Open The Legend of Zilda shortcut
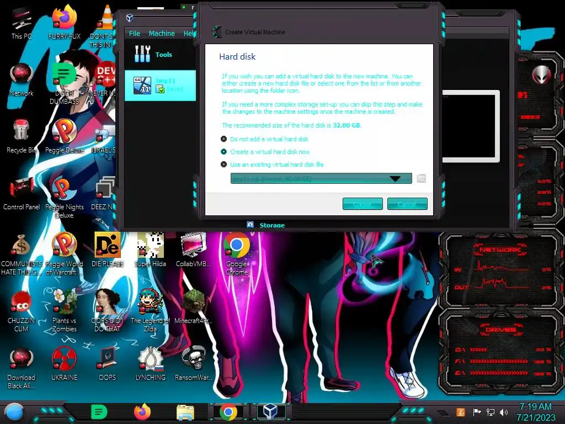Viewport: 565px width, 424px height. coord(150,311)
